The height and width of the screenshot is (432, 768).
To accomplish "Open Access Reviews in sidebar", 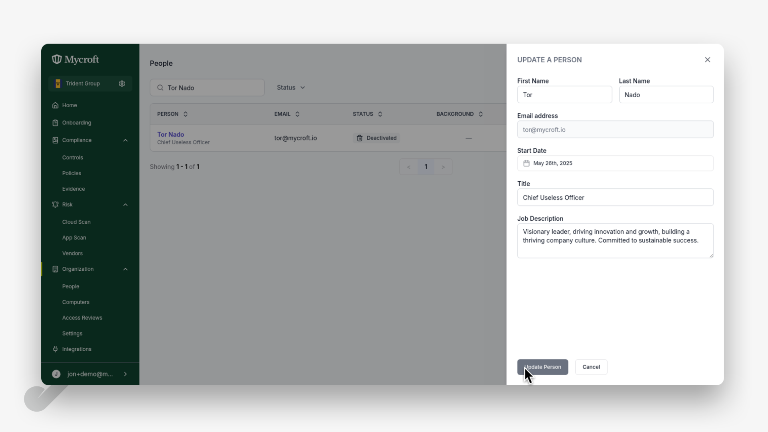I will (82, 318).
